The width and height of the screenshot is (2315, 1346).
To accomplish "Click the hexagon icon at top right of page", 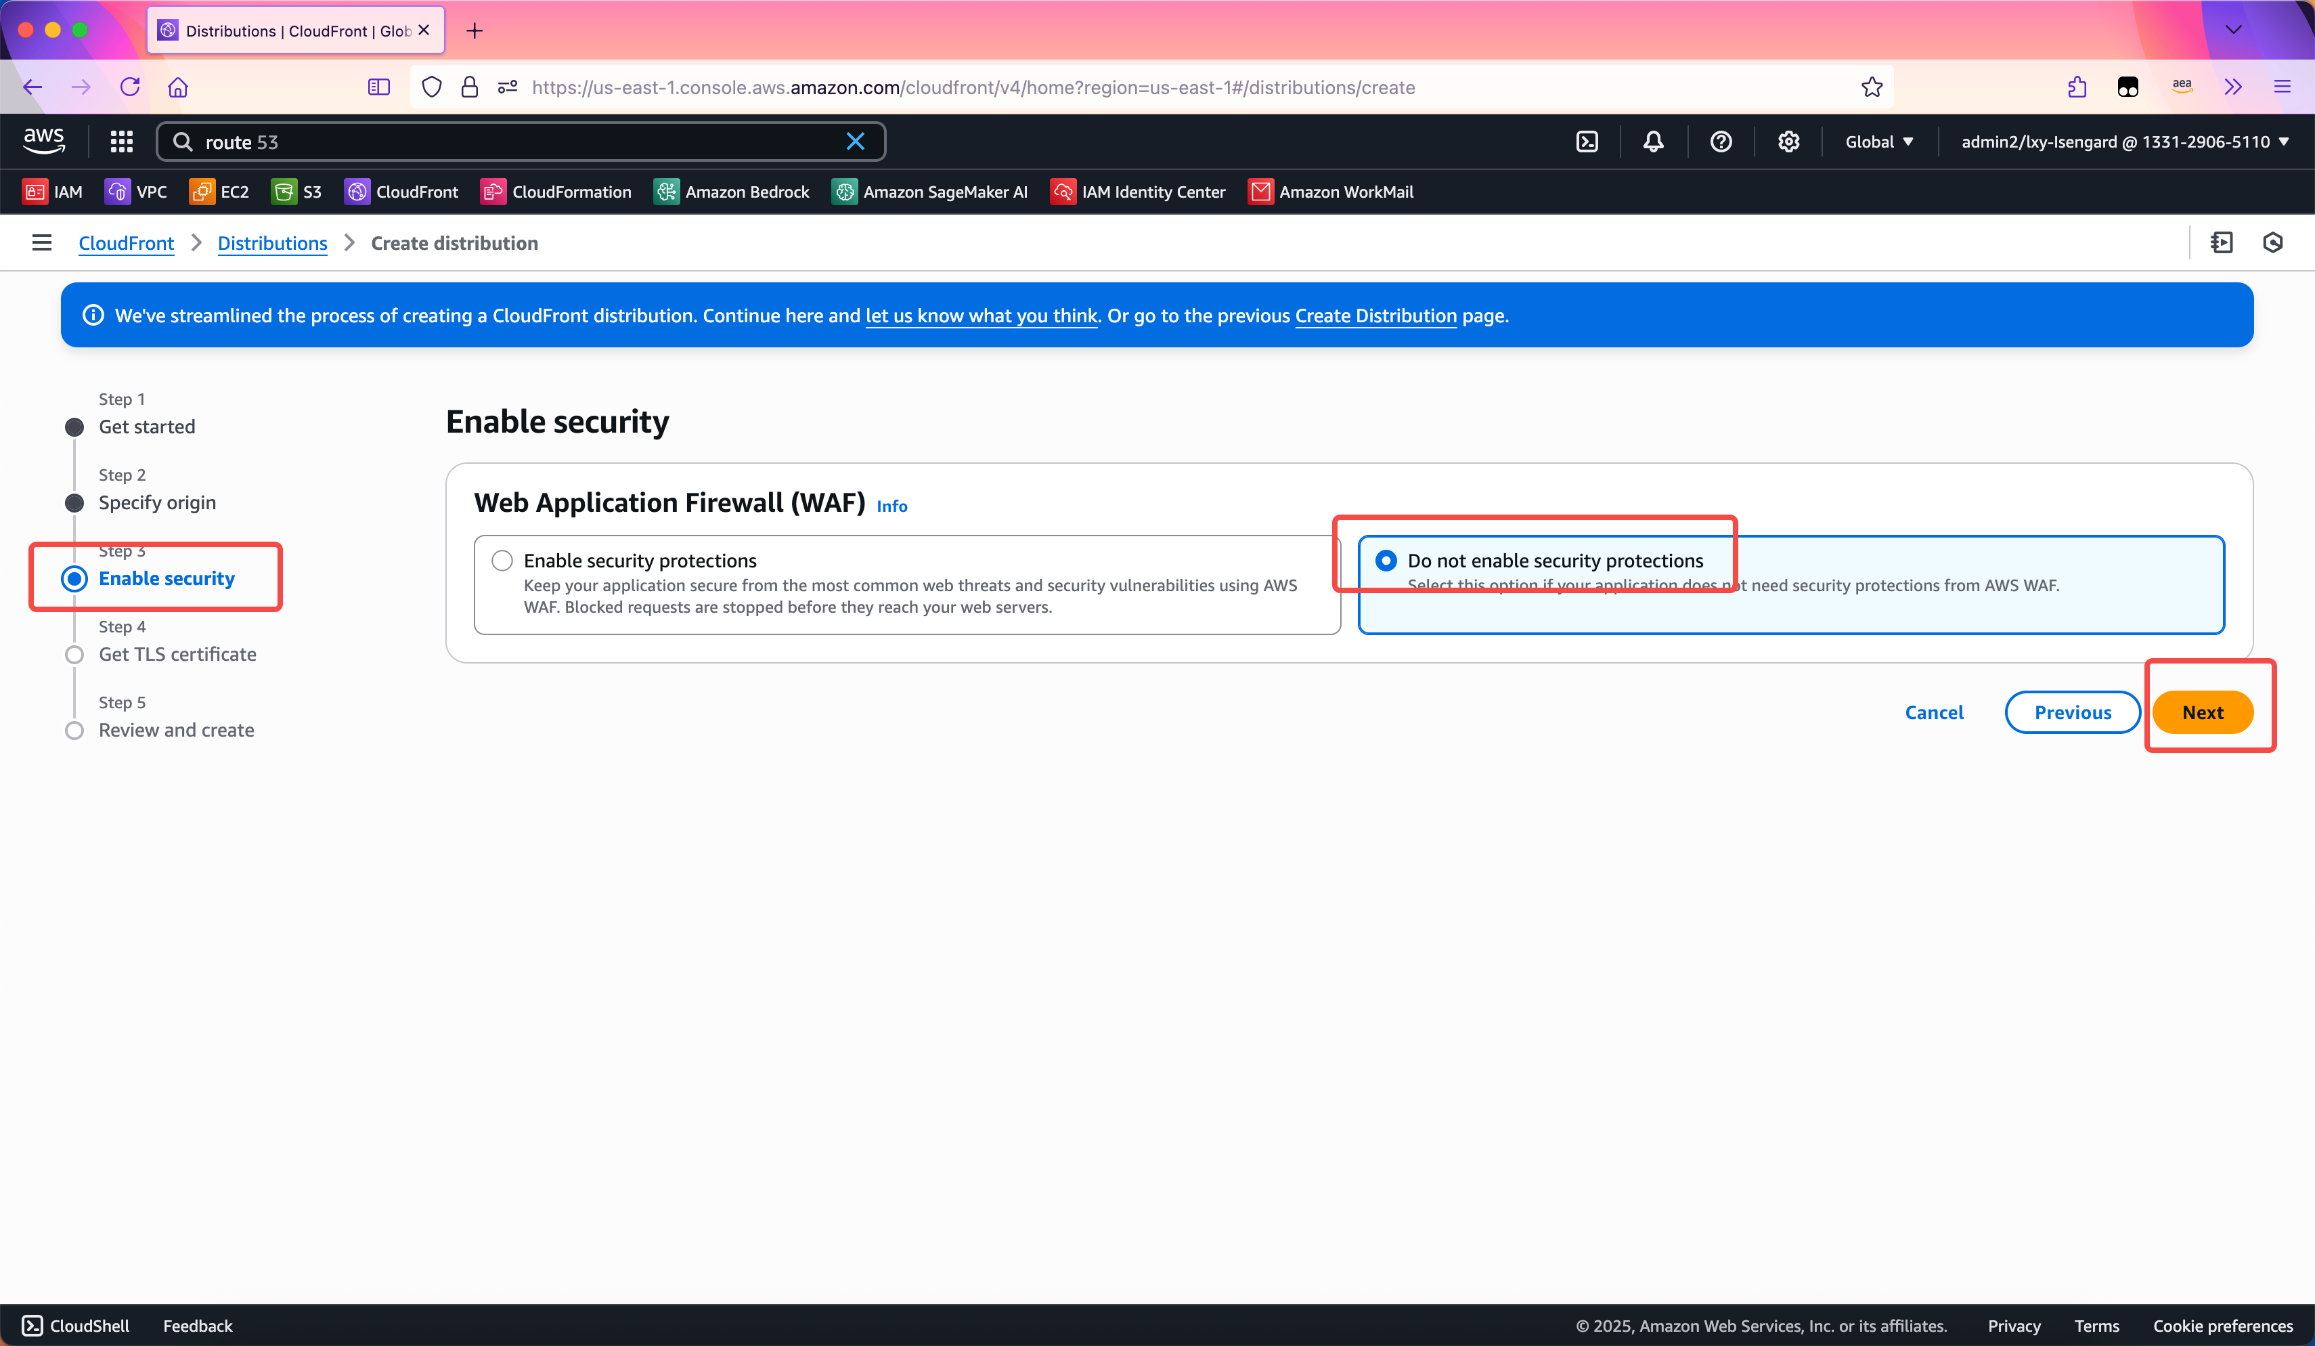I will [2273, 242].
